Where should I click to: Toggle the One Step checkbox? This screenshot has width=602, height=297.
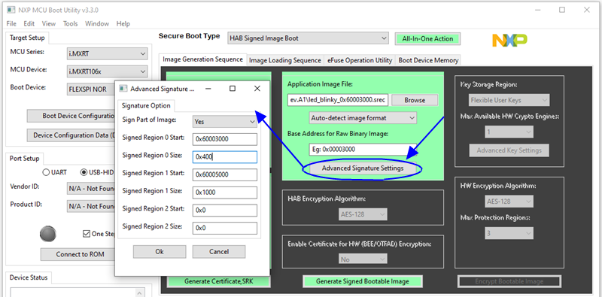[x=87, y=234]
